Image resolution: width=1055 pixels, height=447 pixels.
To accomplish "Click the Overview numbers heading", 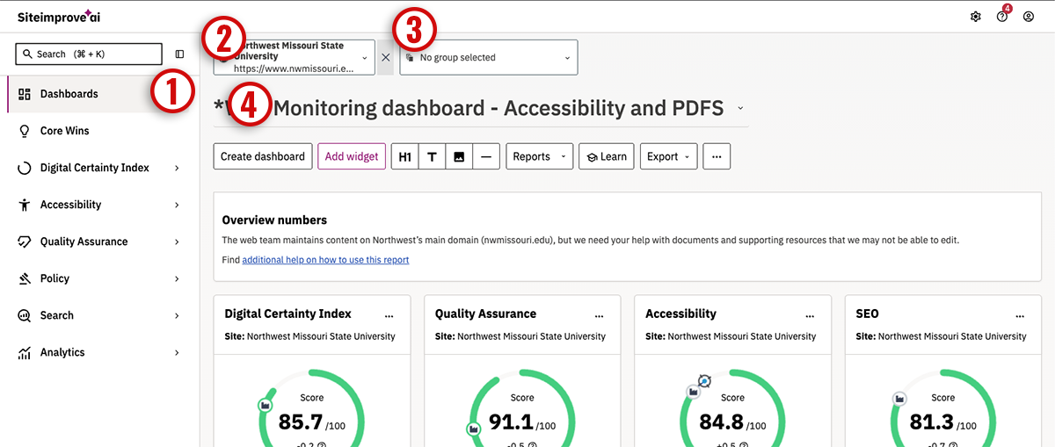I will (274, 220).
